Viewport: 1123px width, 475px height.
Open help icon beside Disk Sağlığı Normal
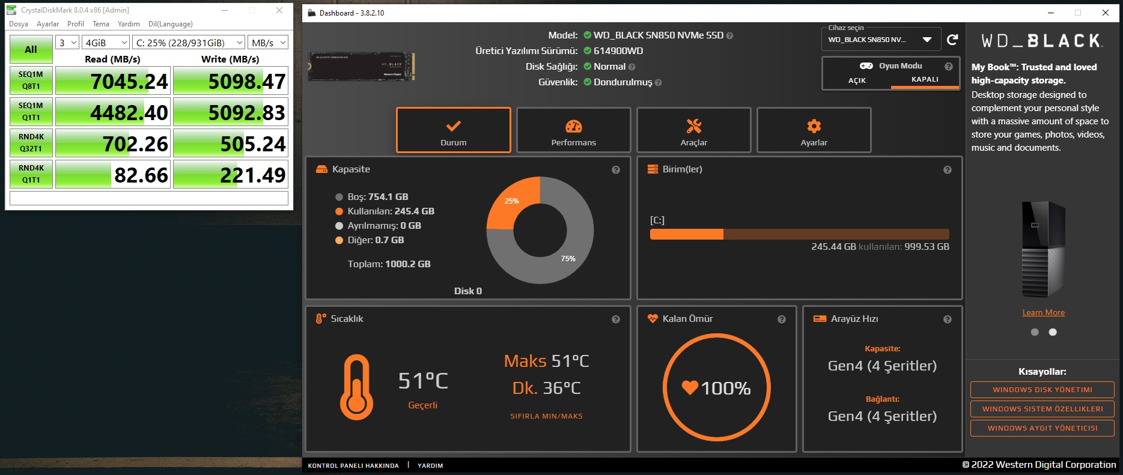pyautogui.click(x=631, y=67)
